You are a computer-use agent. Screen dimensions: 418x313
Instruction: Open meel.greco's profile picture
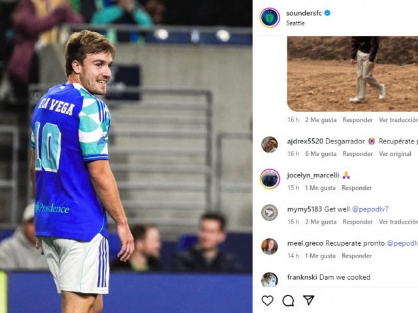point(269,246)
